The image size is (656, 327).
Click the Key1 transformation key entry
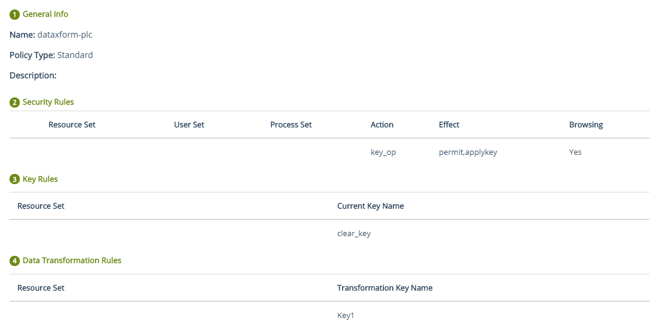point(346,315)
